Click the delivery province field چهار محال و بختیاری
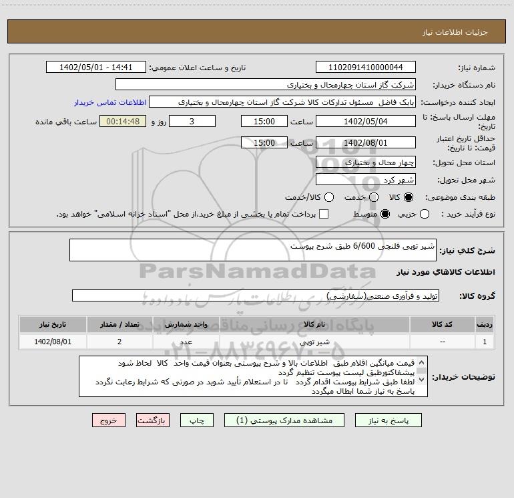514x498 pixels. pyautogui.click(x=366, y=162)
